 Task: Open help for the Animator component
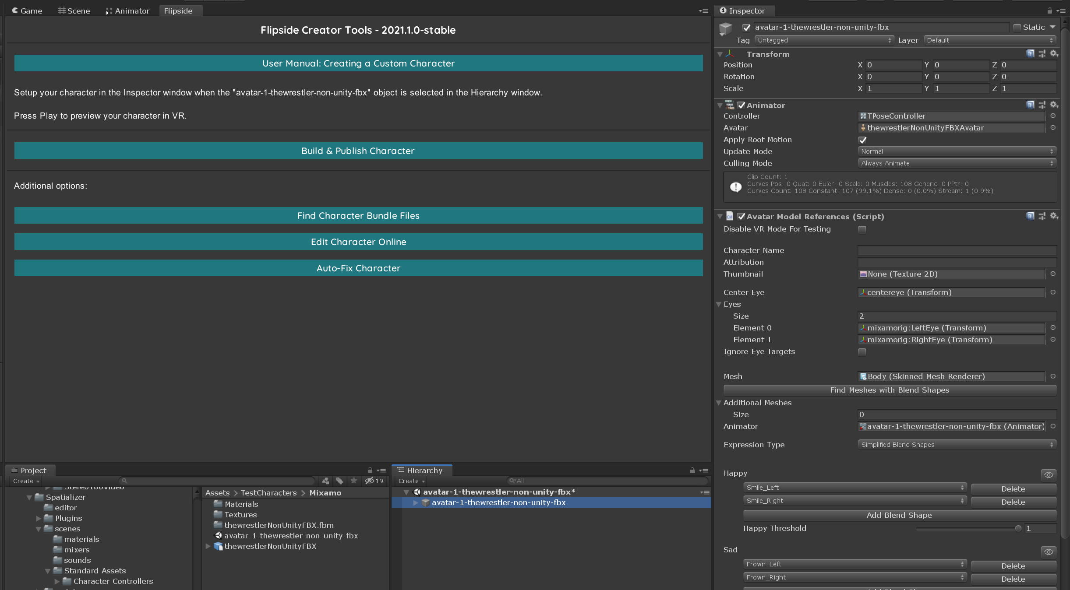pos(1029,105)
